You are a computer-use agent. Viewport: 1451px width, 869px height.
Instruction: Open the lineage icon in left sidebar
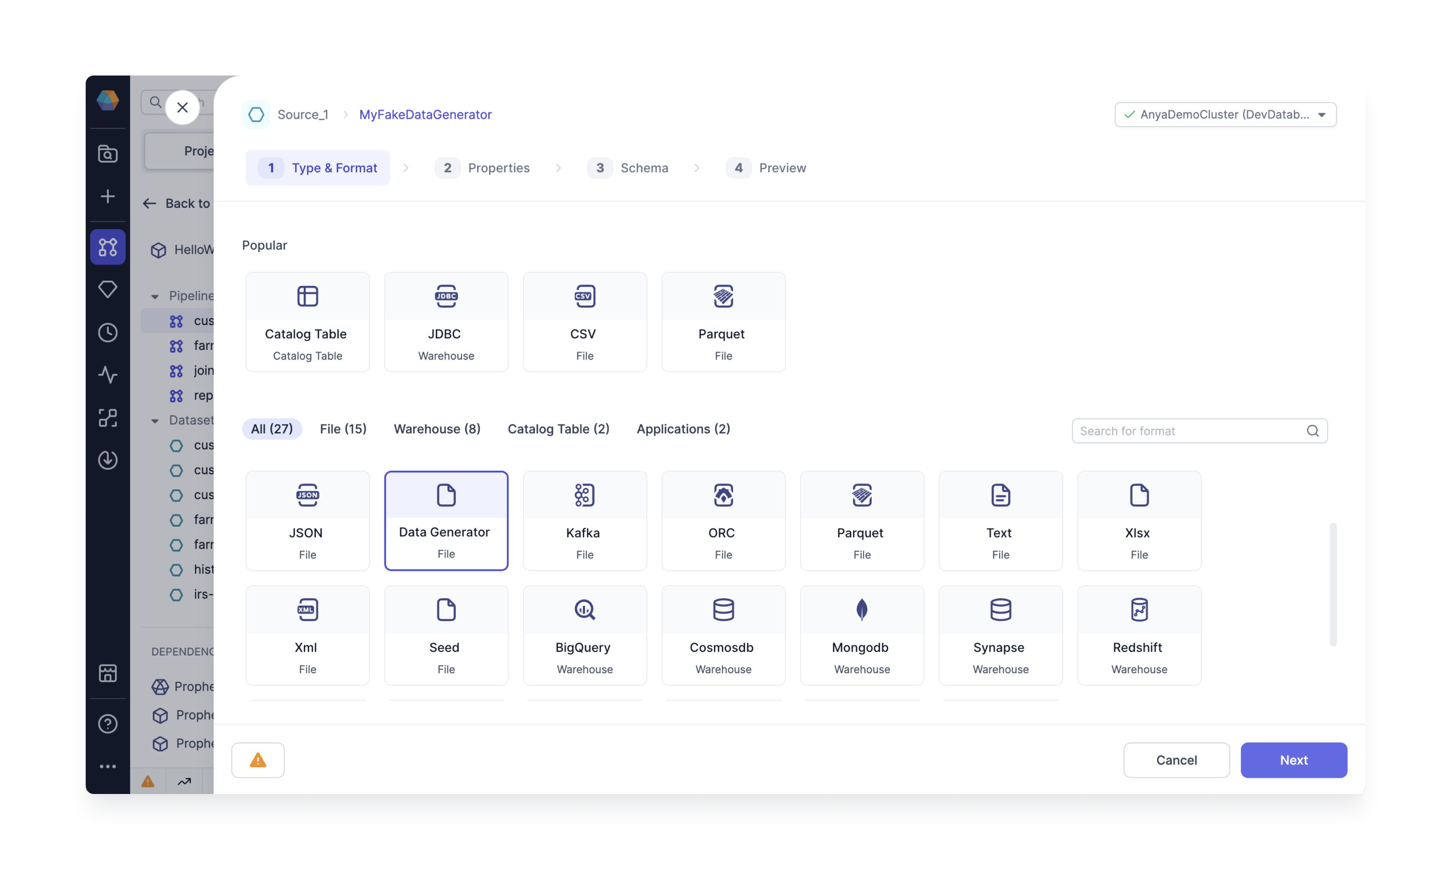108,417
